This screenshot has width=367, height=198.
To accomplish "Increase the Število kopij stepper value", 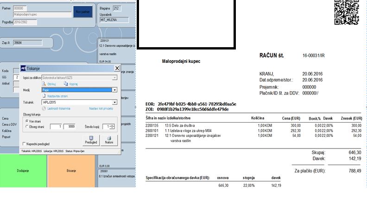I will click(x=113, y=125).
